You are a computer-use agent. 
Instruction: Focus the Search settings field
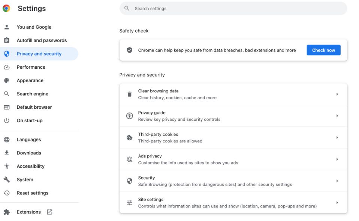(233, 9)
